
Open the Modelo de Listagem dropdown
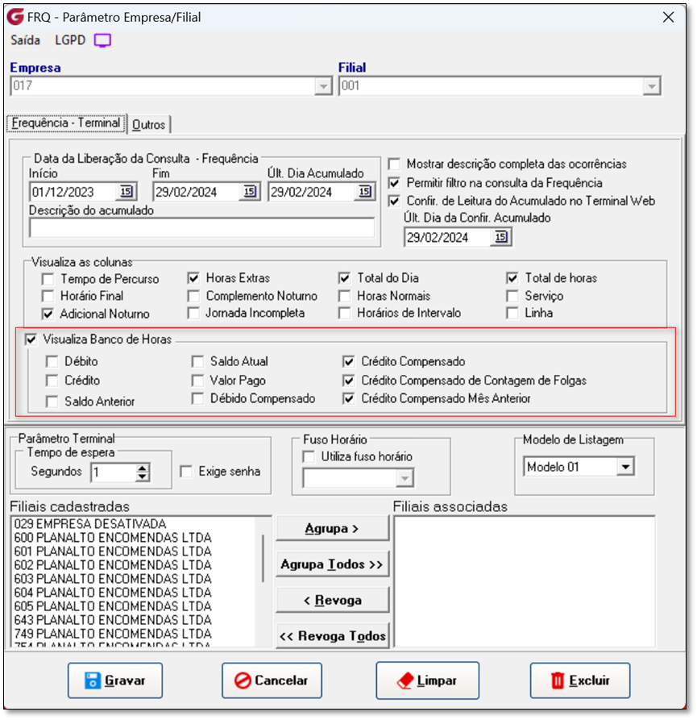tap(625, 467)
